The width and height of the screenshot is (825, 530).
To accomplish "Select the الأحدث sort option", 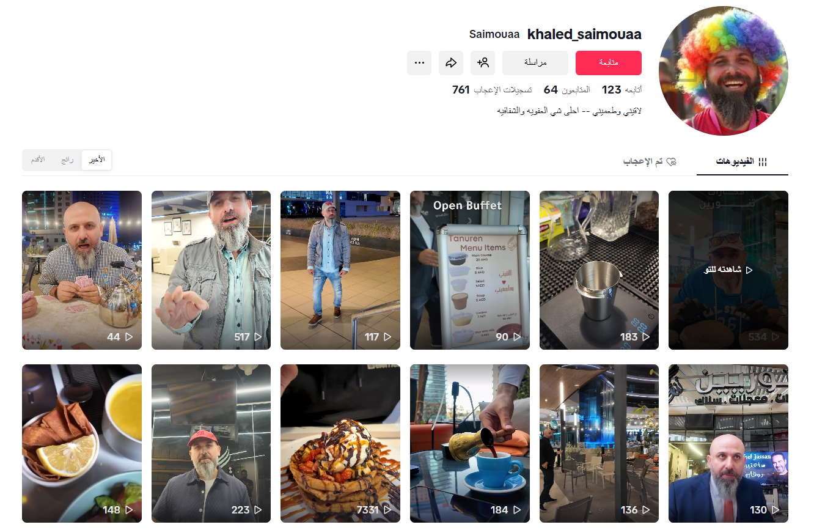I will point(97,160).
